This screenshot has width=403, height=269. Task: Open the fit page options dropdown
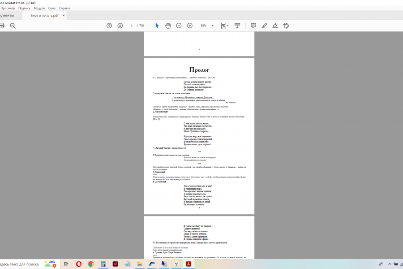[x=228, y=26]
